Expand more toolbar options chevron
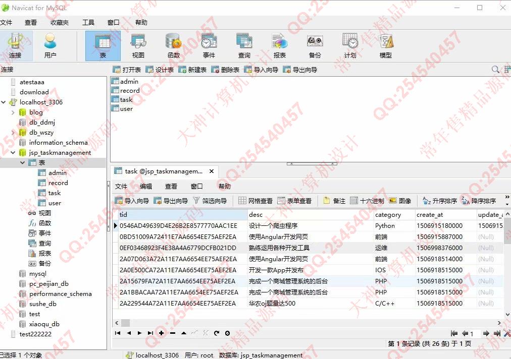The image size is (511, 359). [x=507, y=197]
